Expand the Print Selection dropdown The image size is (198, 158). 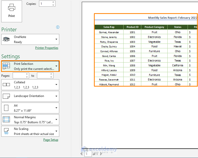[56, 66]
